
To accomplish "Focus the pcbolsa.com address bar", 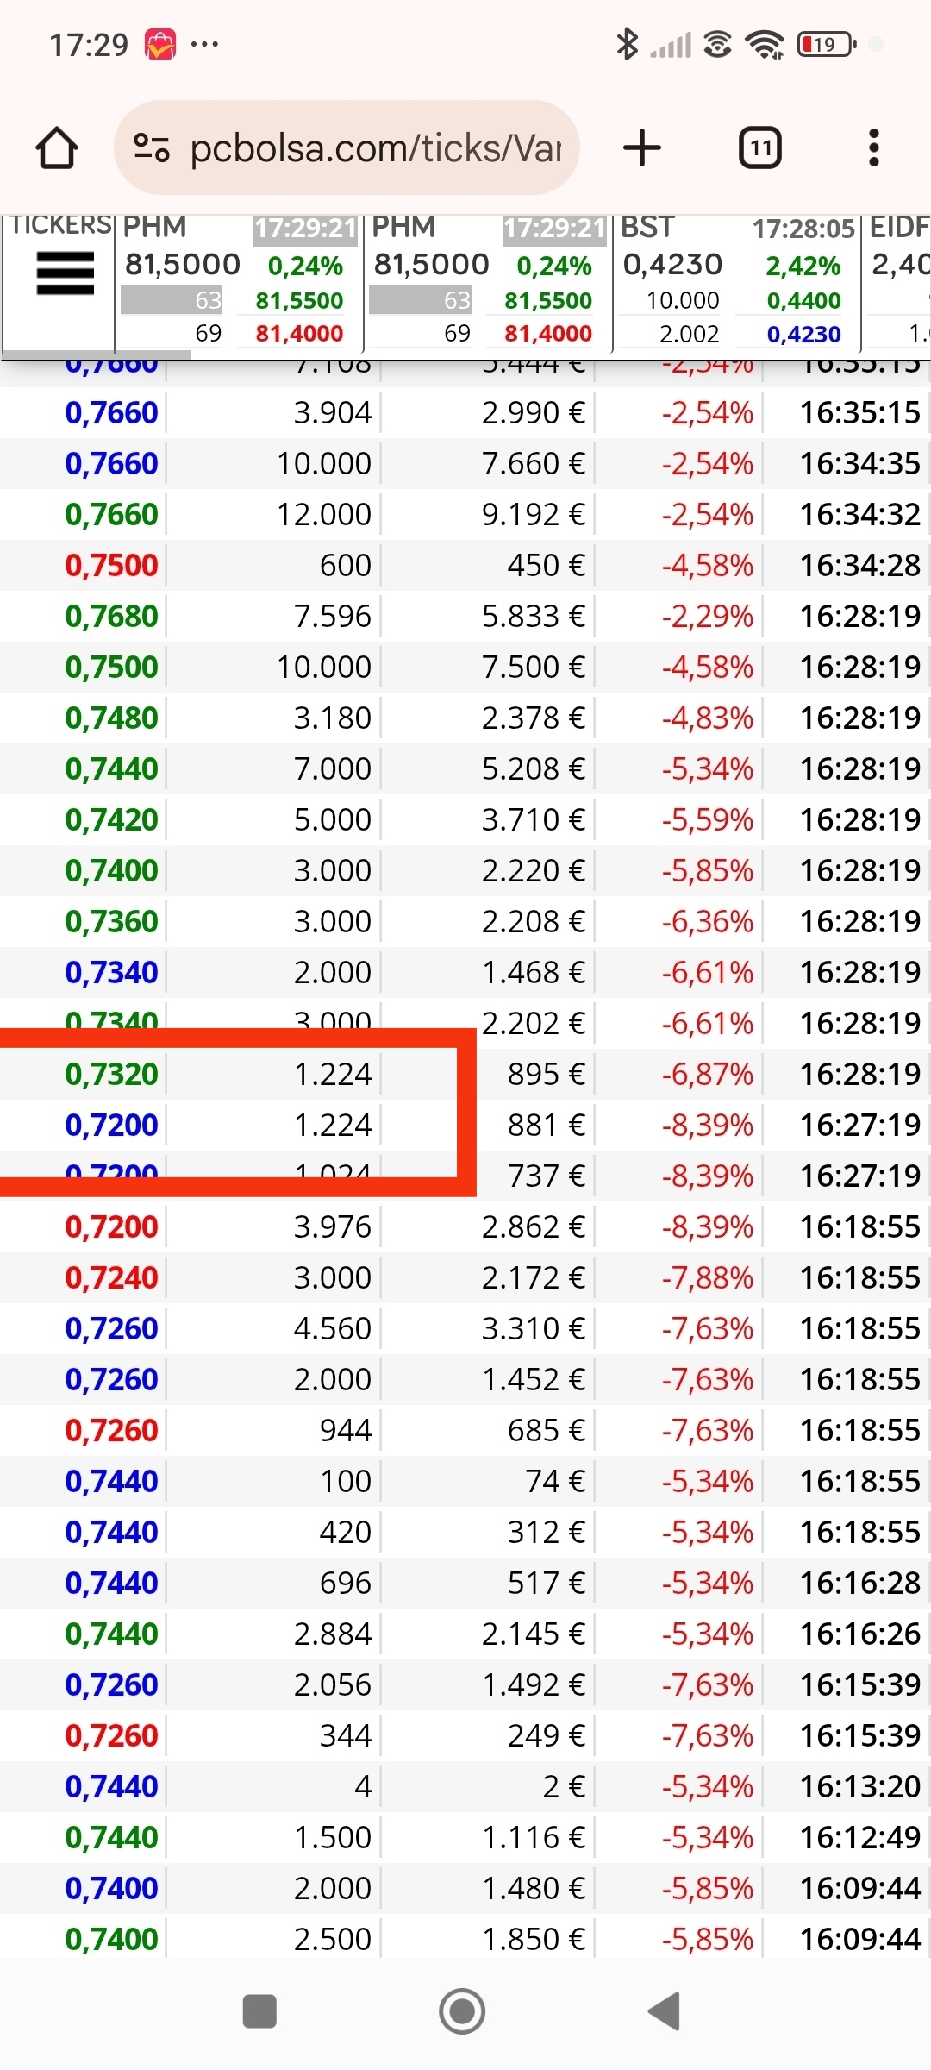I will click(x=347, y=147).
